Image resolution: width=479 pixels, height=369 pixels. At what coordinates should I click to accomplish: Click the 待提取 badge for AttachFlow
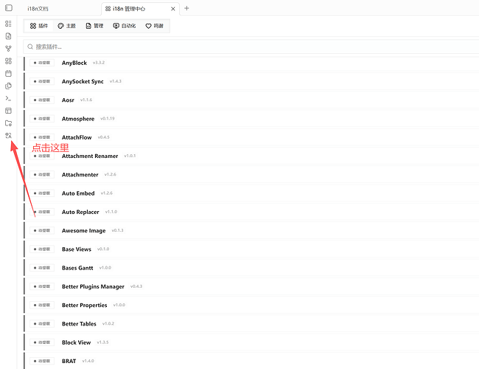click(42, 137)
